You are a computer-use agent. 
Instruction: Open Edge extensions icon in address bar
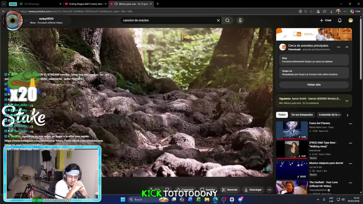[x=306, y=11]
